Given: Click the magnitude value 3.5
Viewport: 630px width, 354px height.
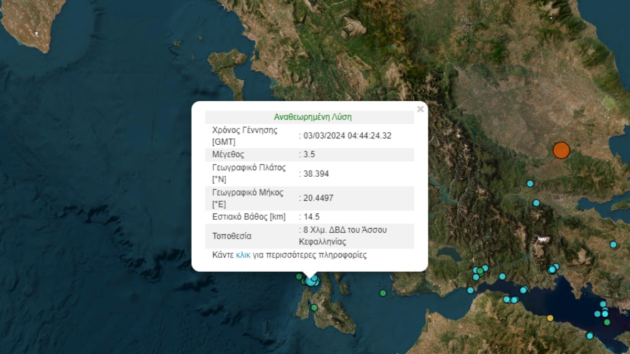Looking at the screenshot, I should click(x=309, y=155).
